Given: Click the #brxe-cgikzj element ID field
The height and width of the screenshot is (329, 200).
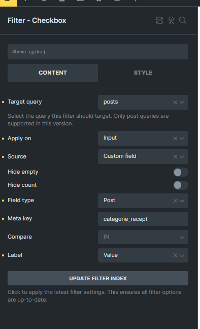Looking at the screenshot, I should [98, 51].
